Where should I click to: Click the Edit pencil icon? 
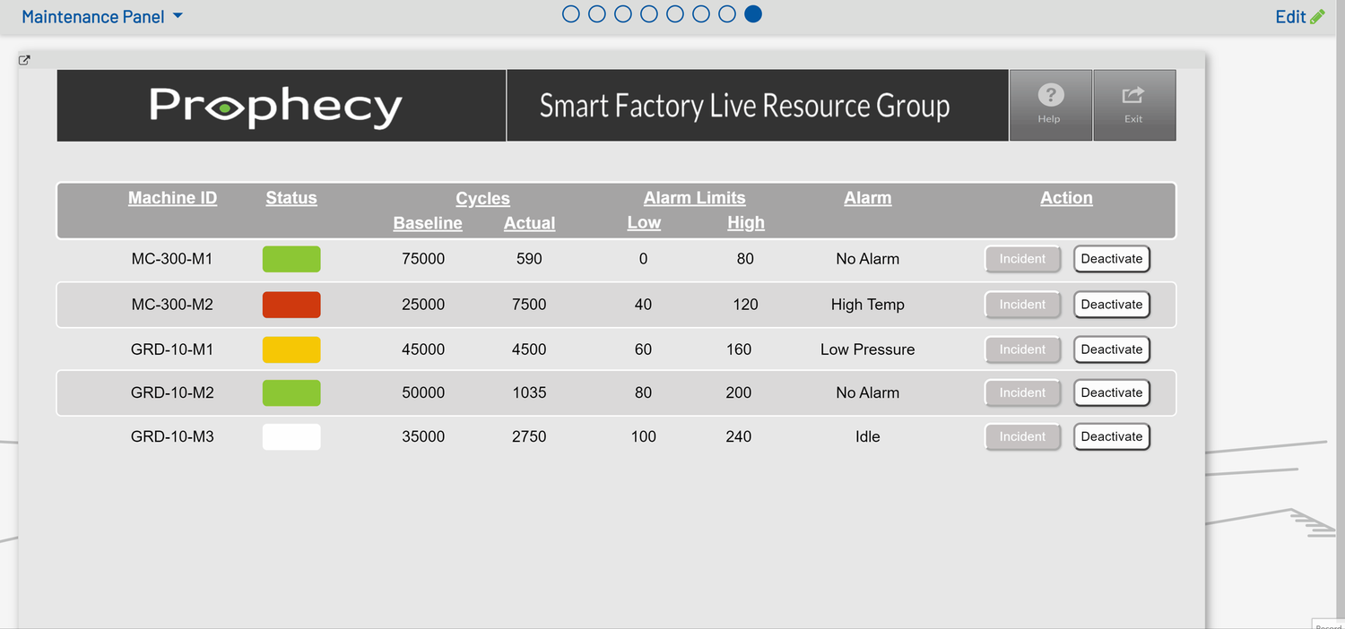click(x=1316, y=16)
